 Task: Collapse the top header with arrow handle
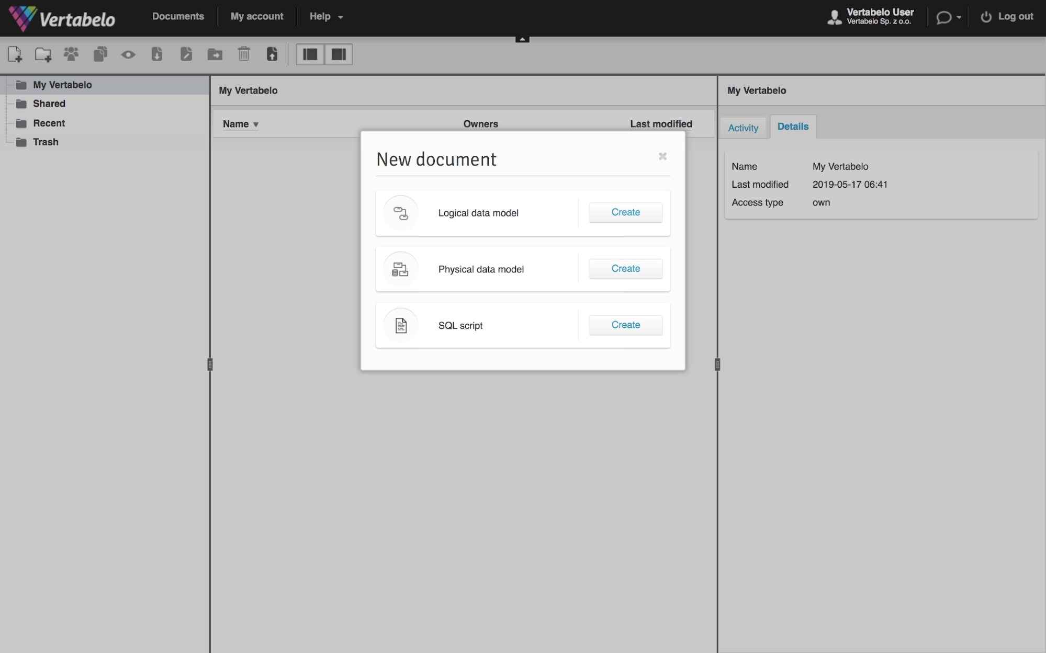point(522,39)
